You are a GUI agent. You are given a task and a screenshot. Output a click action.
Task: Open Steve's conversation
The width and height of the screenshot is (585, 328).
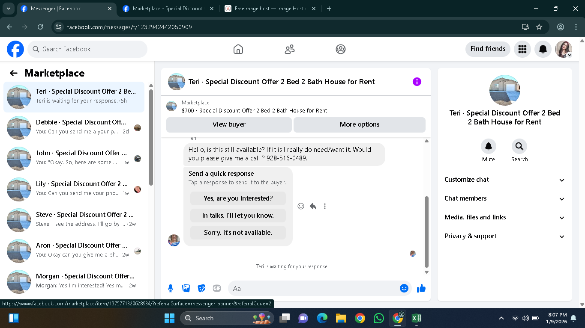pos(74,220)
